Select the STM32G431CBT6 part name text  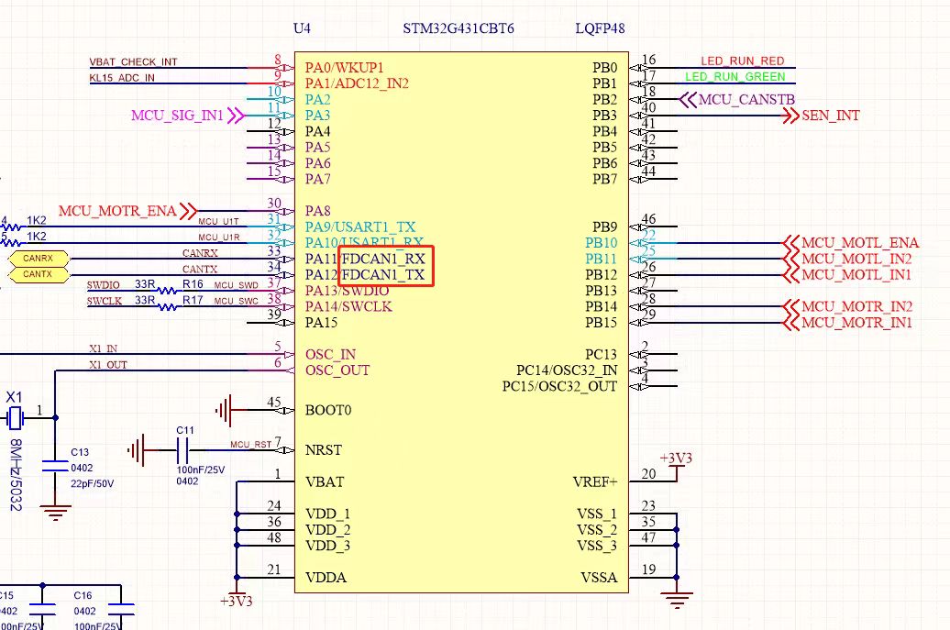click(x=458, y=28)
